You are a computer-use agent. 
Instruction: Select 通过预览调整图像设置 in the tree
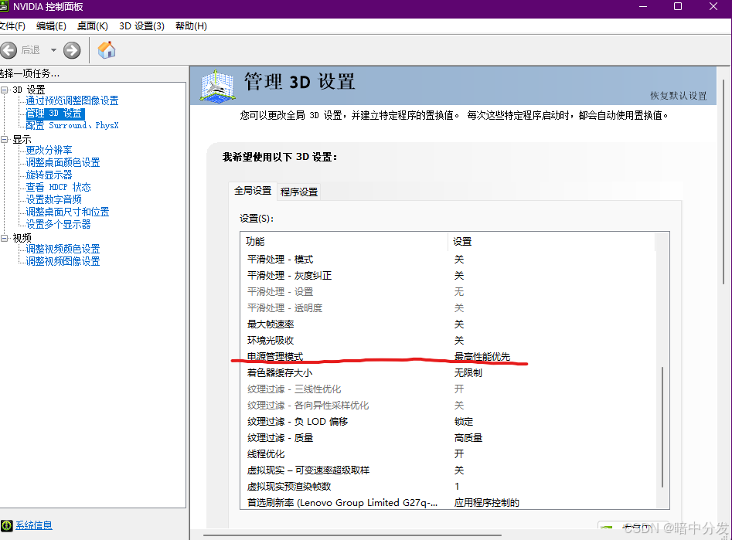click(72, 100)
